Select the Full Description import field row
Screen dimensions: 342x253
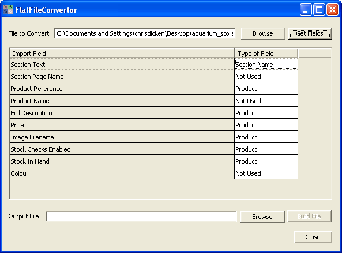click(122, 112)
